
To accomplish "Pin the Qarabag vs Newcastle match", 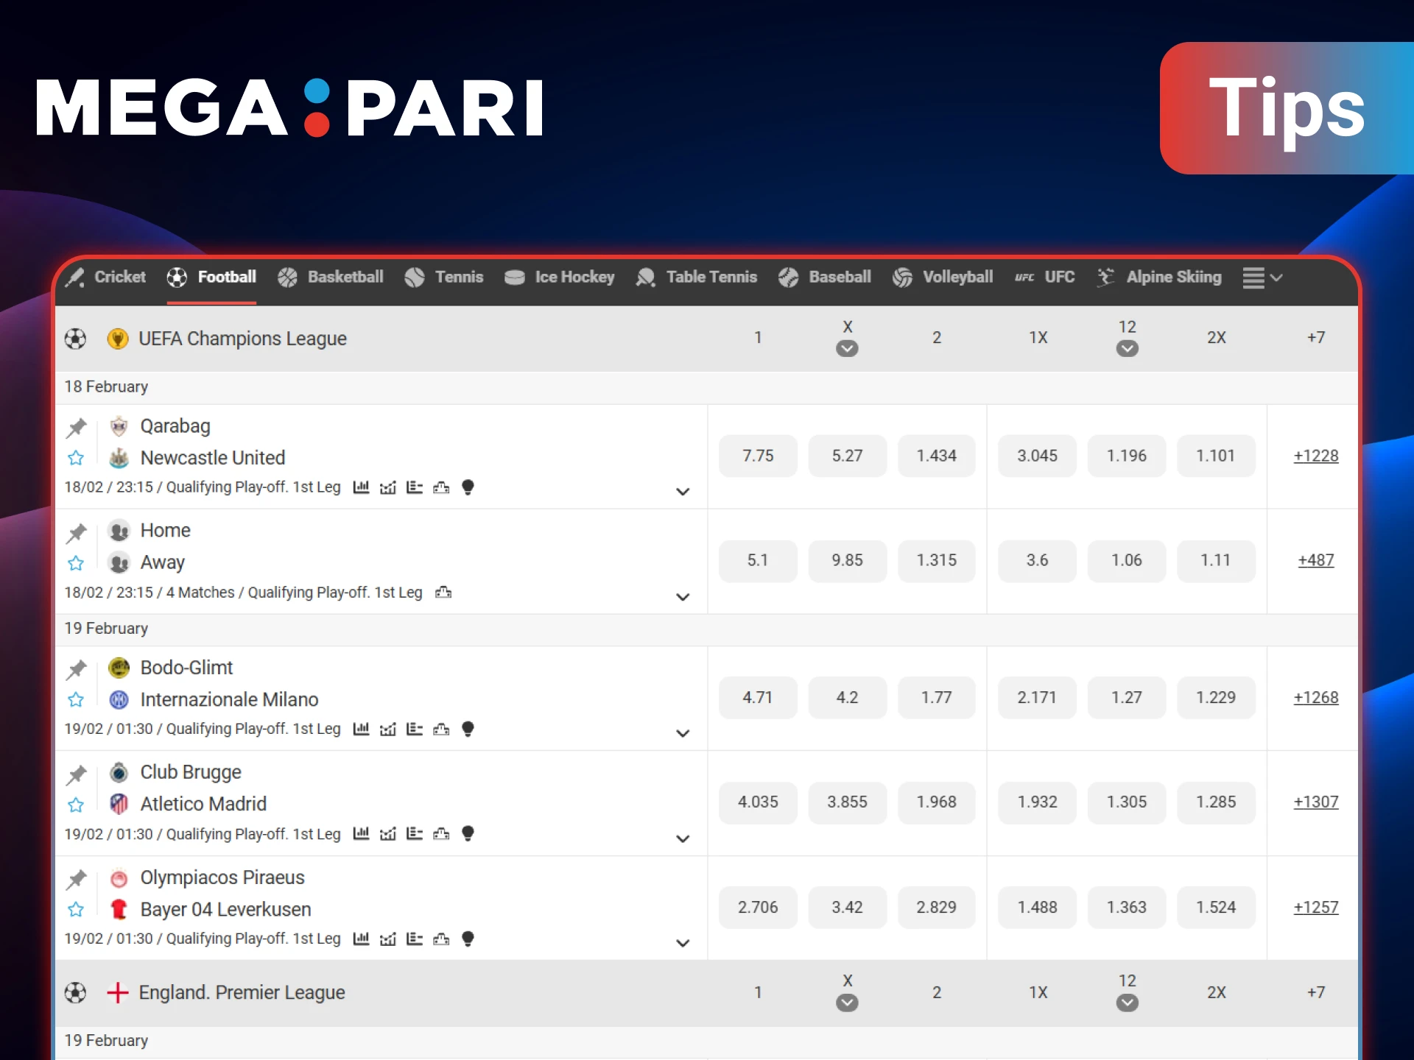I will pyautogui.click(x=76, y=427).
